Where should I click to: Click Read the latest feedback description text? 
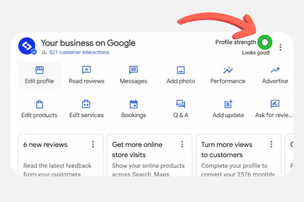click(58, 170)
